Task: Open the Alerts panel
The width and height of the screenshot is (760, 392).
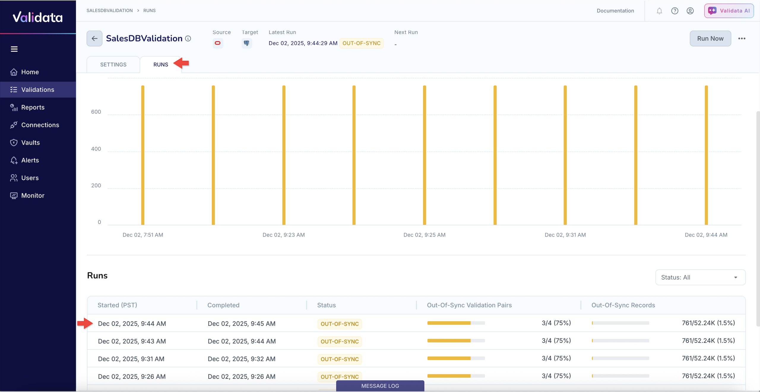Action: click(30, 160)
